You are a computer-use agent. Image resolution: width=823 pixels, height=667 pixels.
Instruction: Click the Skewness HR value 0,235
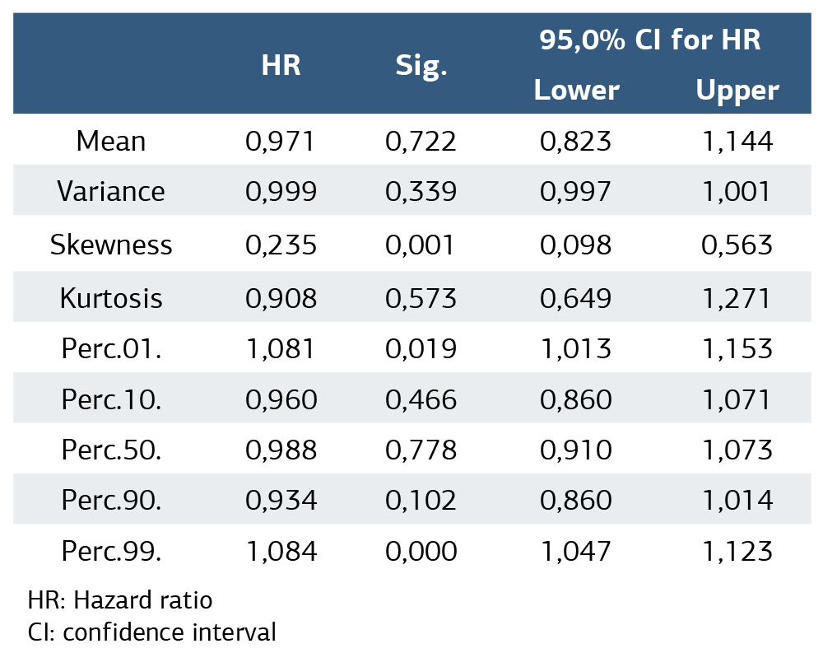(281, 245)
